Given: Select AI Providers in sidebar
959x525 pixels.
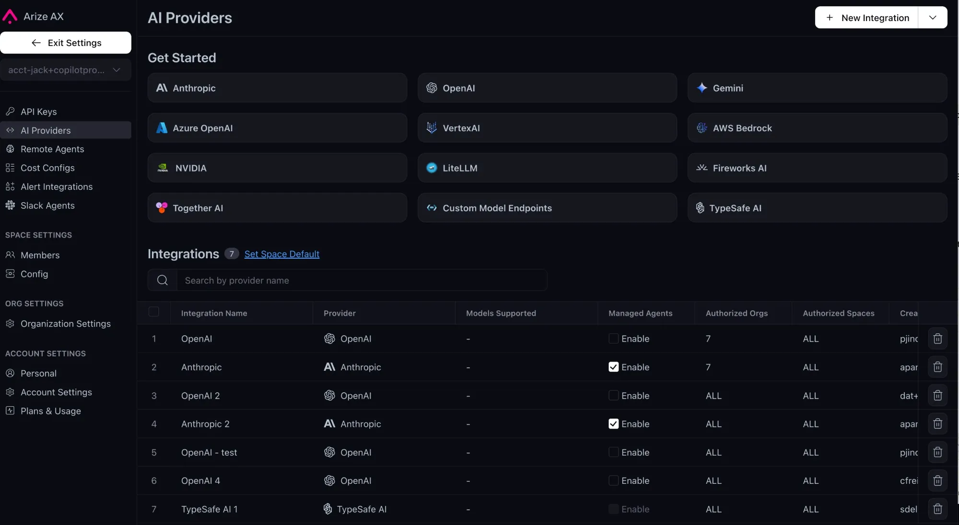Looking at the screenshot, I should (x=66, y=130).
